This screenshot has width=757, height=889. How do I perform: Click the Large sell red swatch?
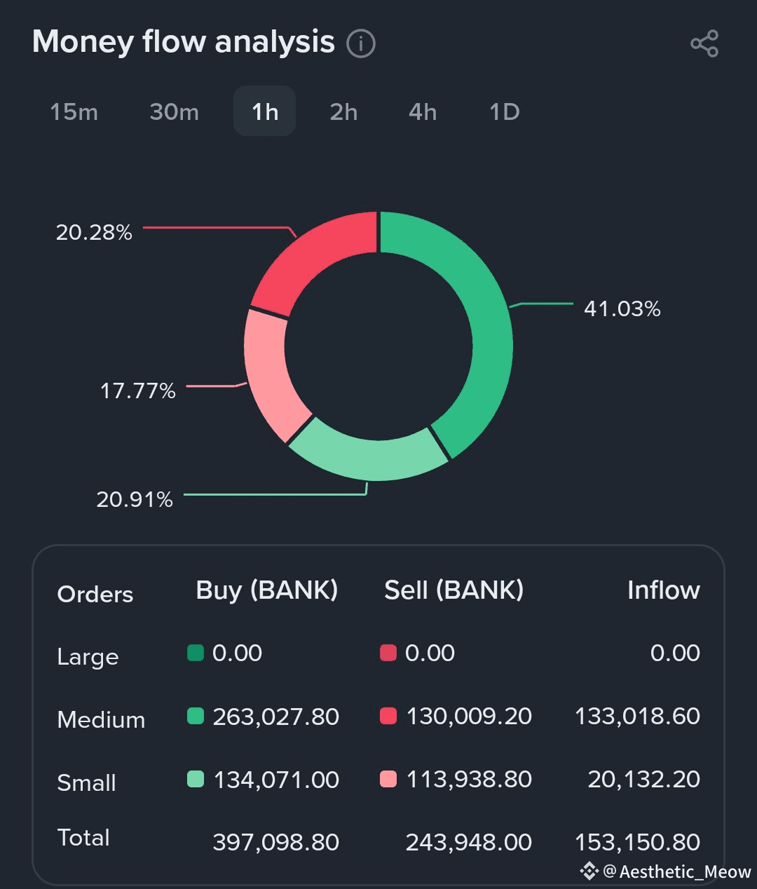pos(388,653)
